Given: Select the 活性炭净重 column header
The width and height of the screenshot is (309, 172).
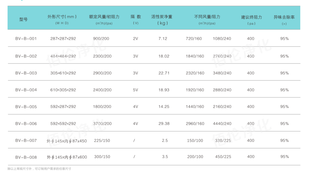Looking at the screenshot, I should (162, 17).
